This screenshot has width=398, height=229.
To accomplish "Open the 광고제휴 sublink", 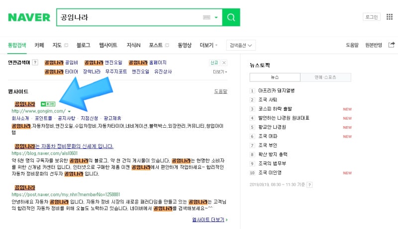I will tap(112, 118).
